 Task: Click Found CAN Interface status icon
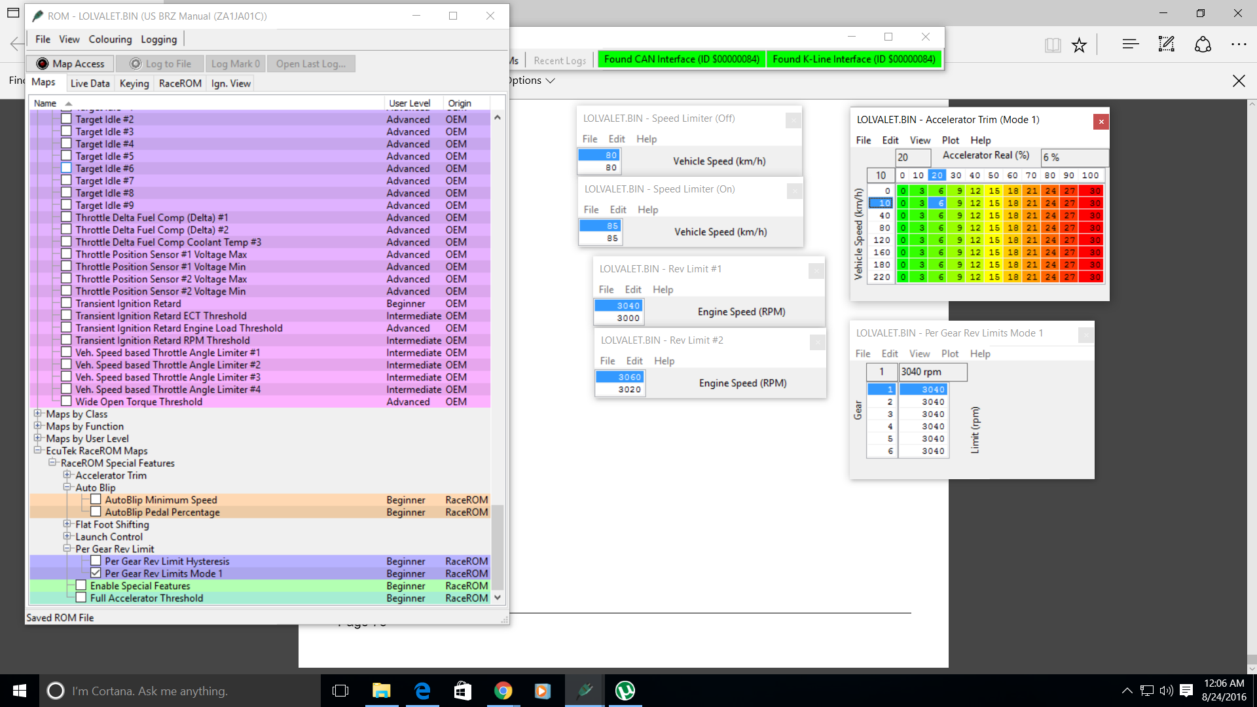click(681, 58)
